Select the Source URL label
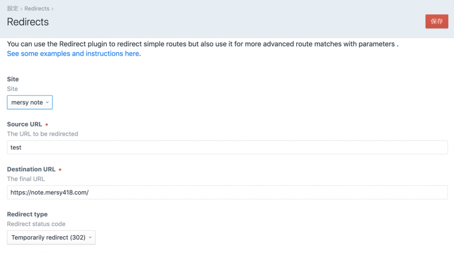Image resolution: width=454 pixels, height=254 pixels. pyautogui.click(x=24, y=124)
